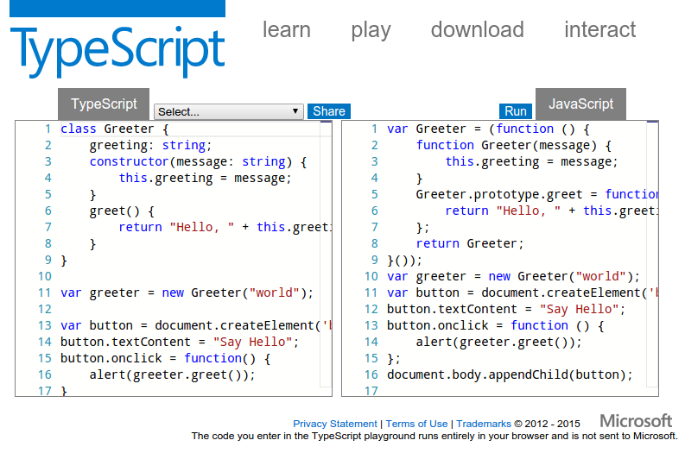Open the Privacy Statement link
Image resolution: width=685 pixels, height=453 pixels.
tap(334, 424)
